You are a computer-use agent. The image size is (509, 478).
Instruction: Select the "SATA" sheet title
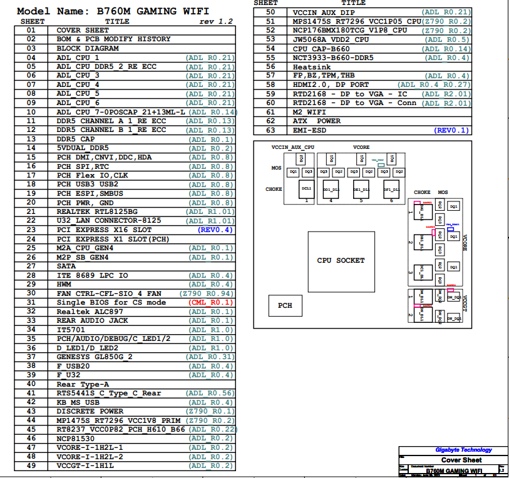coord(66,266)
